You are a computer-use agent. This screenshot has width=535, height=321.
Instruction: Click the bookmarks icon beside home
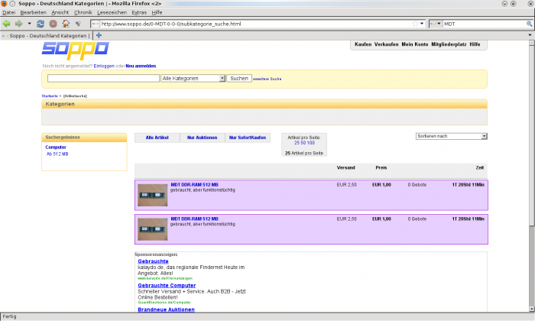(x=78, y=24)
